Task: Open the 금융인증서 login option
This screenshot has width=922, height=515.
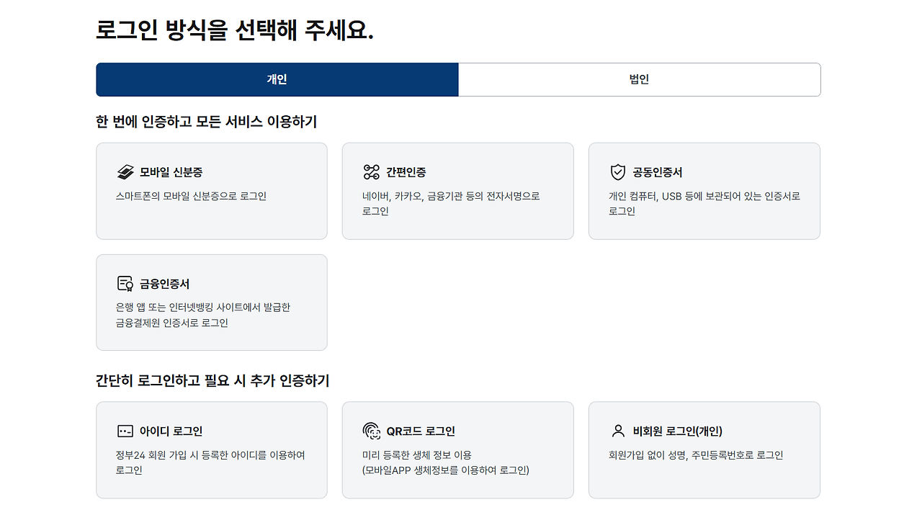Action: (212, 303)
